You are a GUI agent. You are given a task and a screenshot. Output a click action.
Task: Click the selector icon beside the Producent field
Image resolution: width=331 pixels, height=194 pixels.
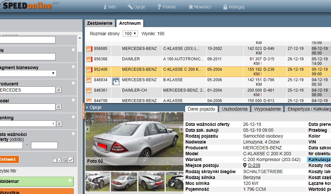click(59, 90)
